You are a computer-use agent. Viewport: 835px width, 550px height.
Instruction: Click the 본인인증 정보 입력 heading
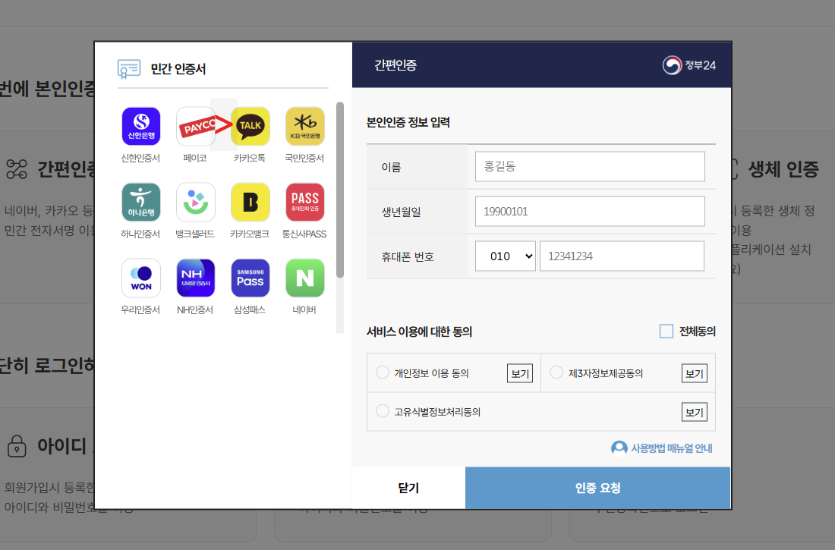pyautogui.click(x=408, y=122)
